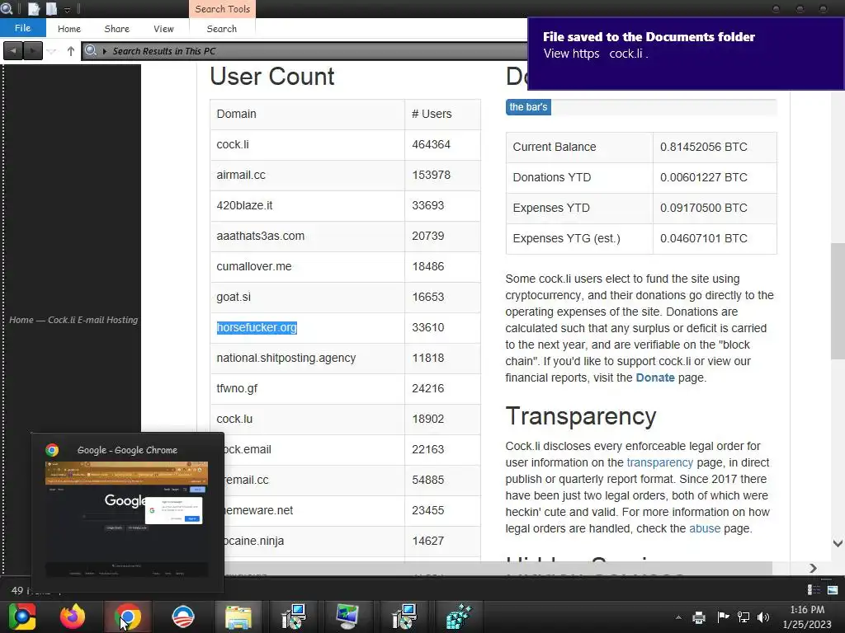Screen dimensions: 845x633
Task: Click the cumallover.me domain cell
Action: click(x=307, y=266)
